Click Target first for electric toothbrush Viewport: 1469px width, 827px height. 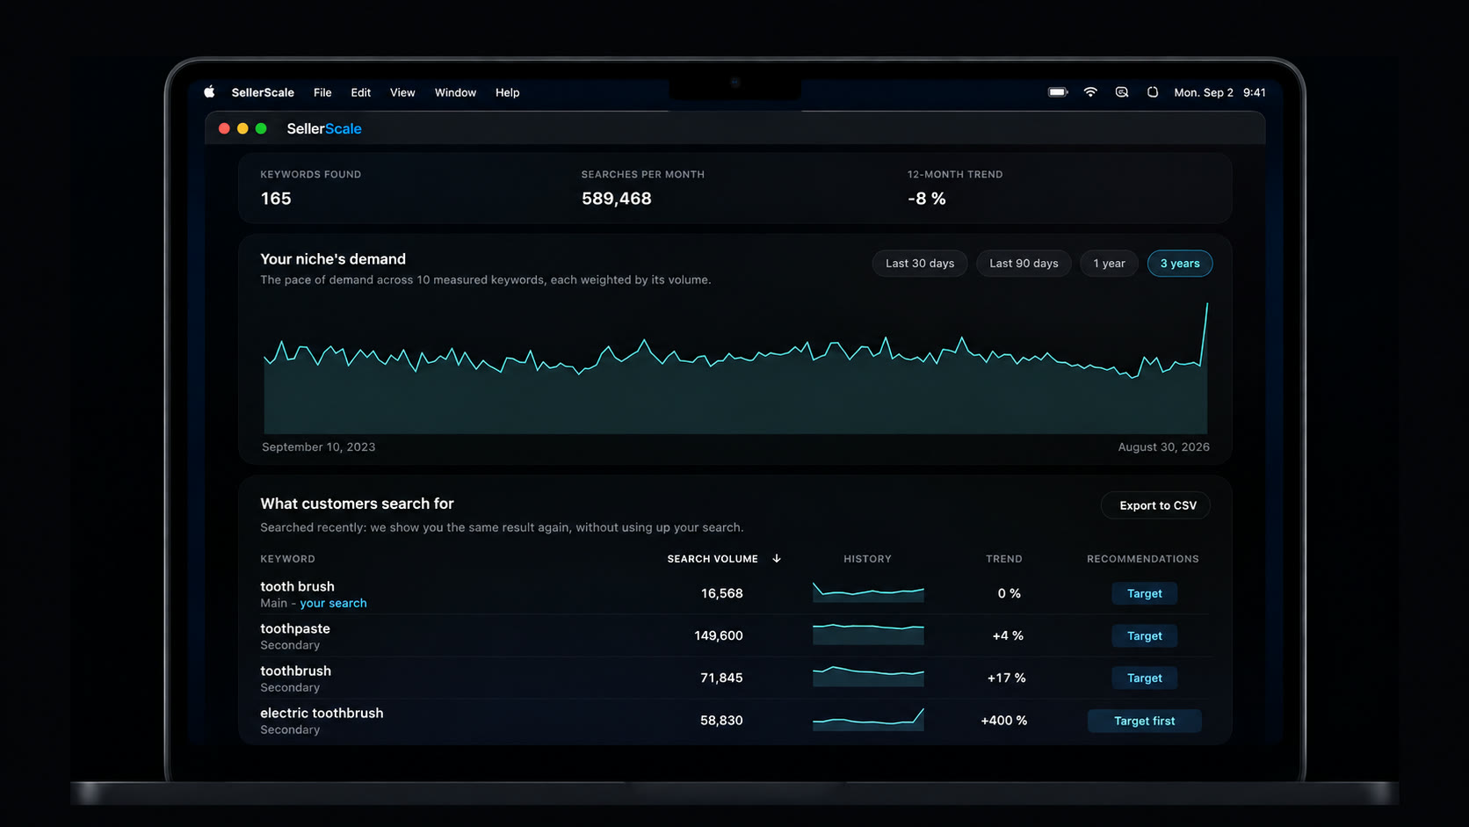coord(1144,721)
